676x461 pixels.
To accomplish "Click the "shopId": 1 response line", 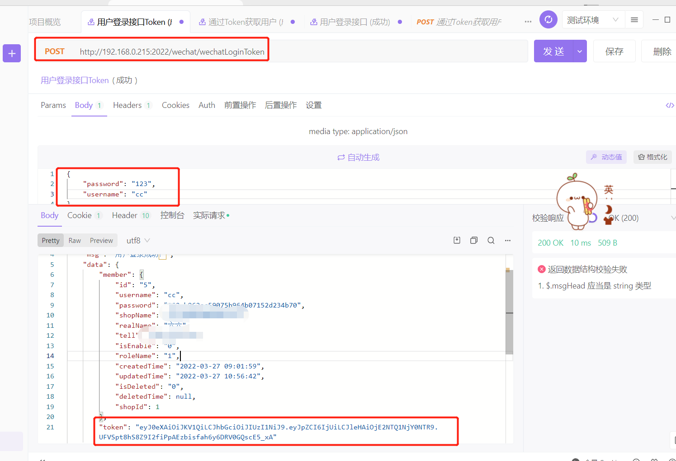I will [x=137, y=407].
